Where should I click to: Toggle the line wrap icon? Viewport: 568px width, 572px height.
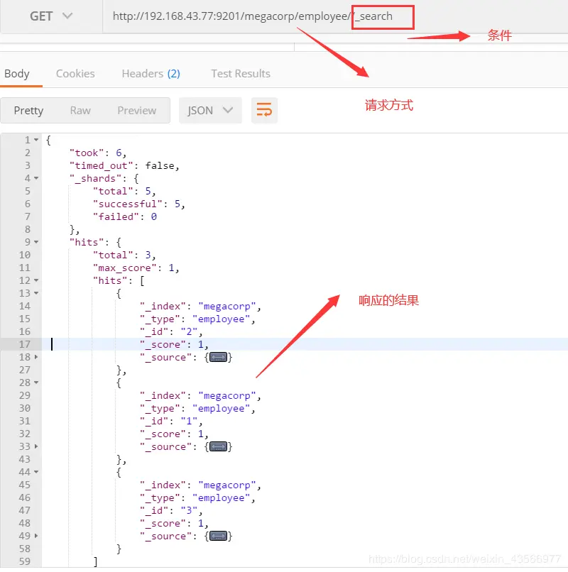(264, 111)
